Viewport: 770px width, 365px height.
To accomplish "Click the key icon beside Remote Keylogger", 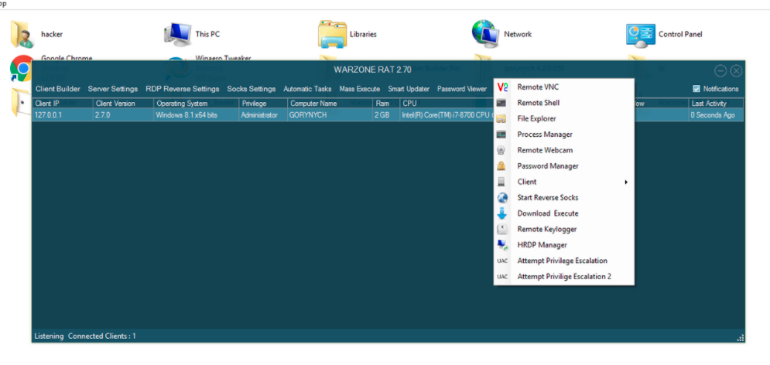I will pyautogui.click(x=502, y=229).
